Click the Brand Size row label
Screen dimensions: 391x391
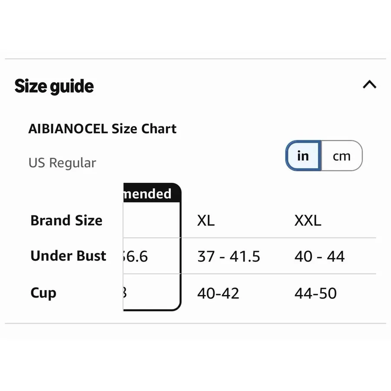66,220
